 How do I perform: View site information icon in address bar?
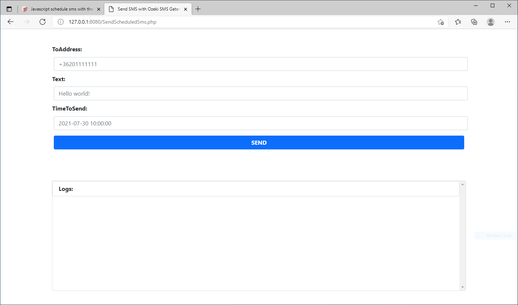coord(61,22)
